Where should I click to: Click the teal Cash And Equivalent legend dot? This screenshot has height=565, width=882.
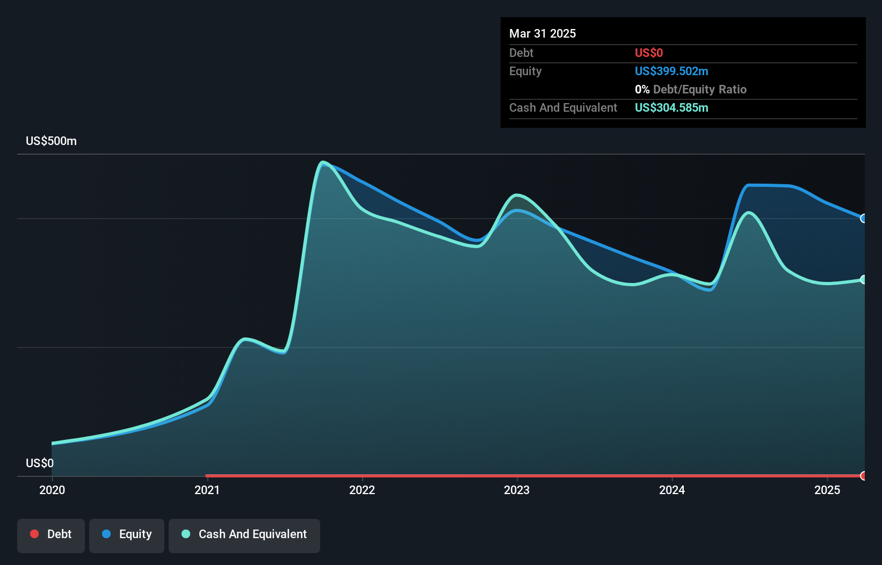[x=186, y=534]
